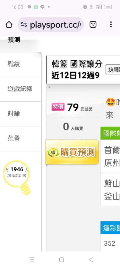120x268 pixels.
Task: Open the site info icon in address bar
Action: pyautogui.click(x=24, y=25)
